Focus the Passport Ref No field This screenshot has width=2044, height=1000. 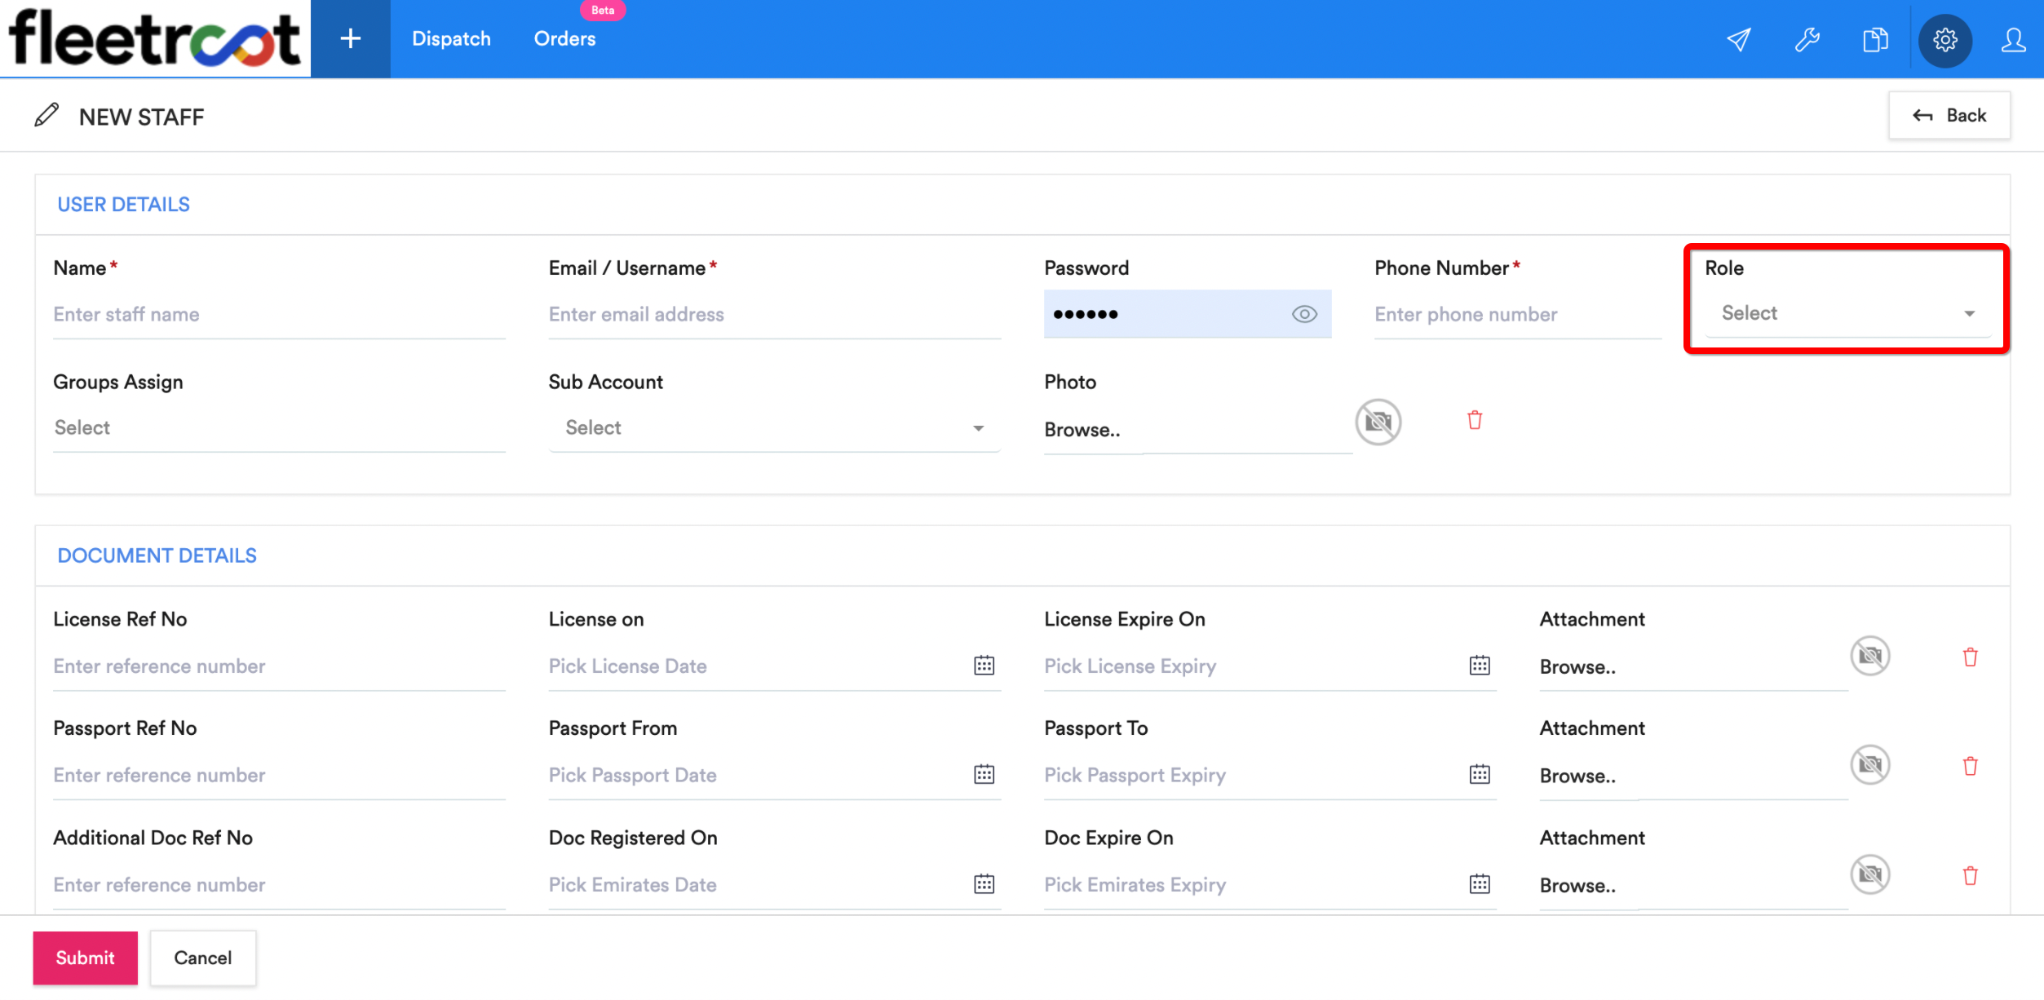(x=279, y=776)
